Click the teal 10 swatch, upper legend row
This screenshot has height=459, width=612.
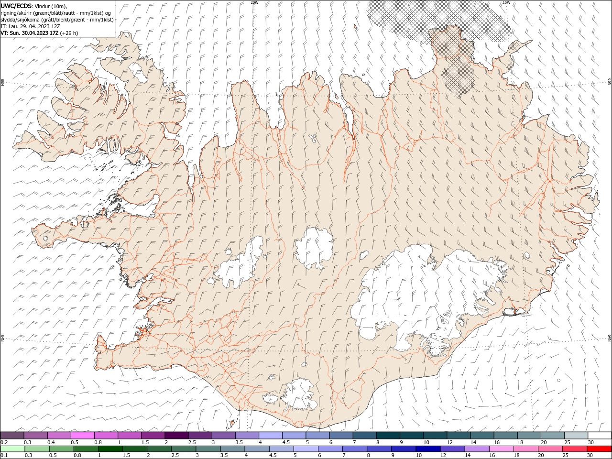click(x=435, y=436)
